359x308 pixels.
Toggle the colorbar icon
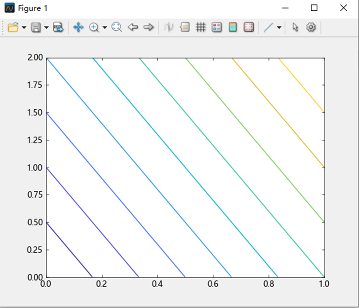[x=233, y=27]
